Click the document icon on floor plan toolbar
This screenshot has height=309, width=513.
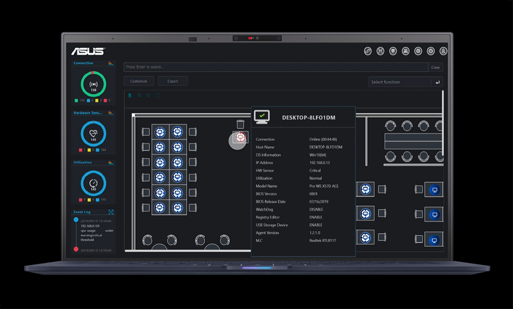(130, 95)
